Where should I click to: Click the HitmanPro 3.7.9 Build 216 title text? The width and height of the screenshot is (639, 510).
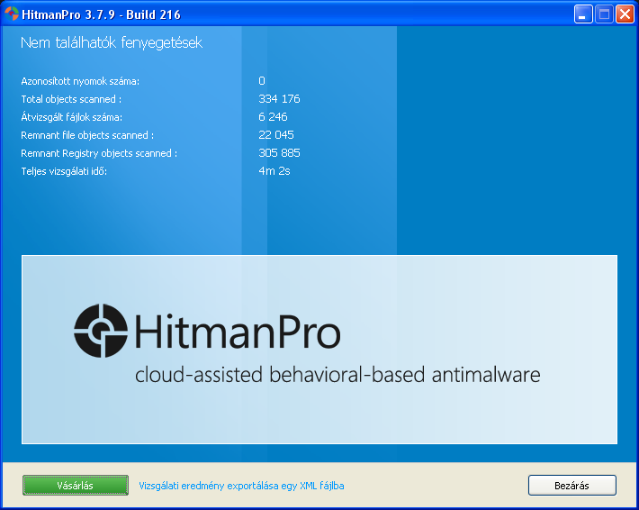click(101, 14)
